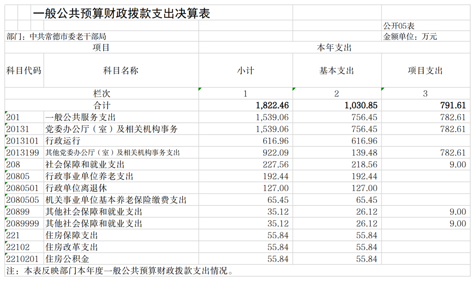Select 616.96 under 基本支出 for 行政运行

coord(365,141)
